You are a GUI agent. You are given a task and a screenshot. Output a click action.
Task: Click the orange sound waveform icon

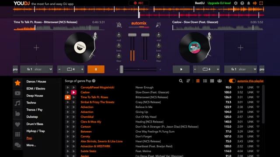click(255, 3)
